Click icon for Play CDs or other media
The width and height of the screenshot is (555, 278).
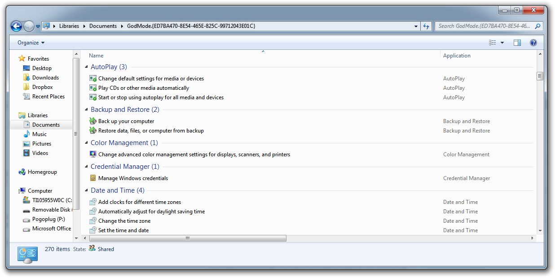(93, 88)
